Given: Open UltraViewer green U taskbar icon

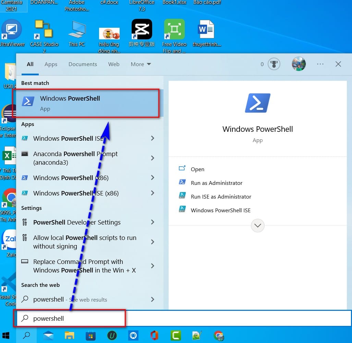Looking at the screenshot, I should point(112,335).
